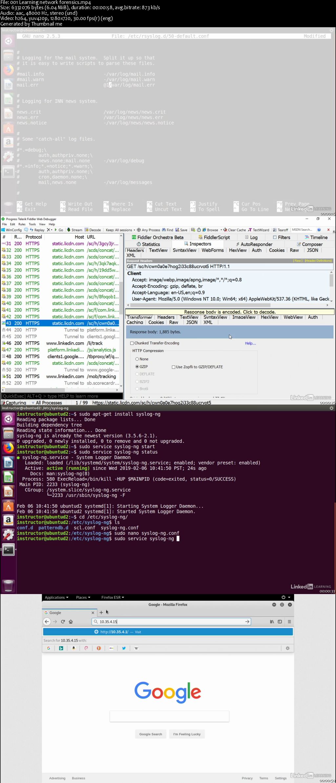This screenshot has height=783, width=336.
Task: Switch to the Composer tab
Action: click(x=309, y=244)
